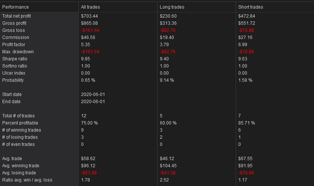Select the Probability value 9.14 % for long trades
Viewport: 314px width, 186px height.
click(167, 80)
